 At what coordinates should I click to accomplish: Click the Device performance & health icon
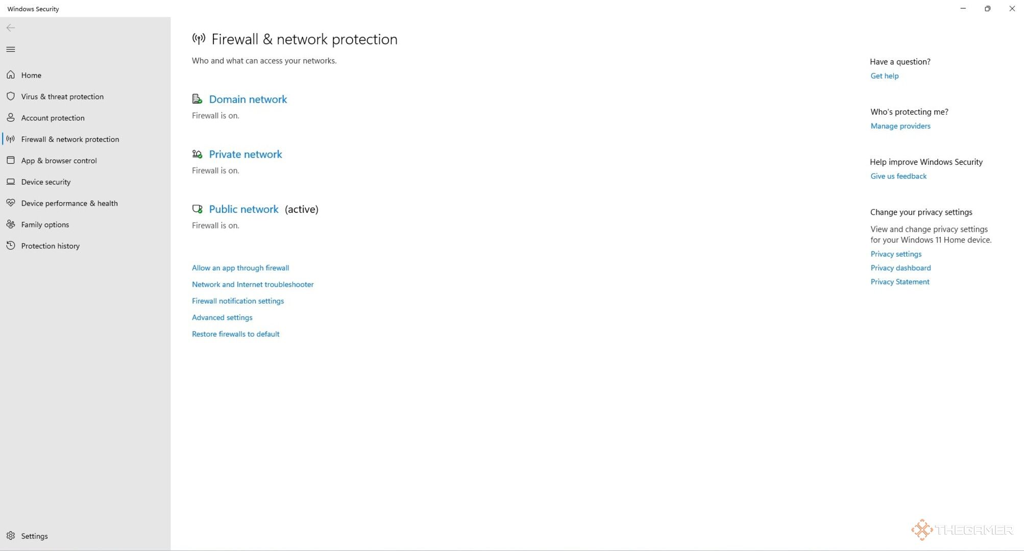(12, 202)
